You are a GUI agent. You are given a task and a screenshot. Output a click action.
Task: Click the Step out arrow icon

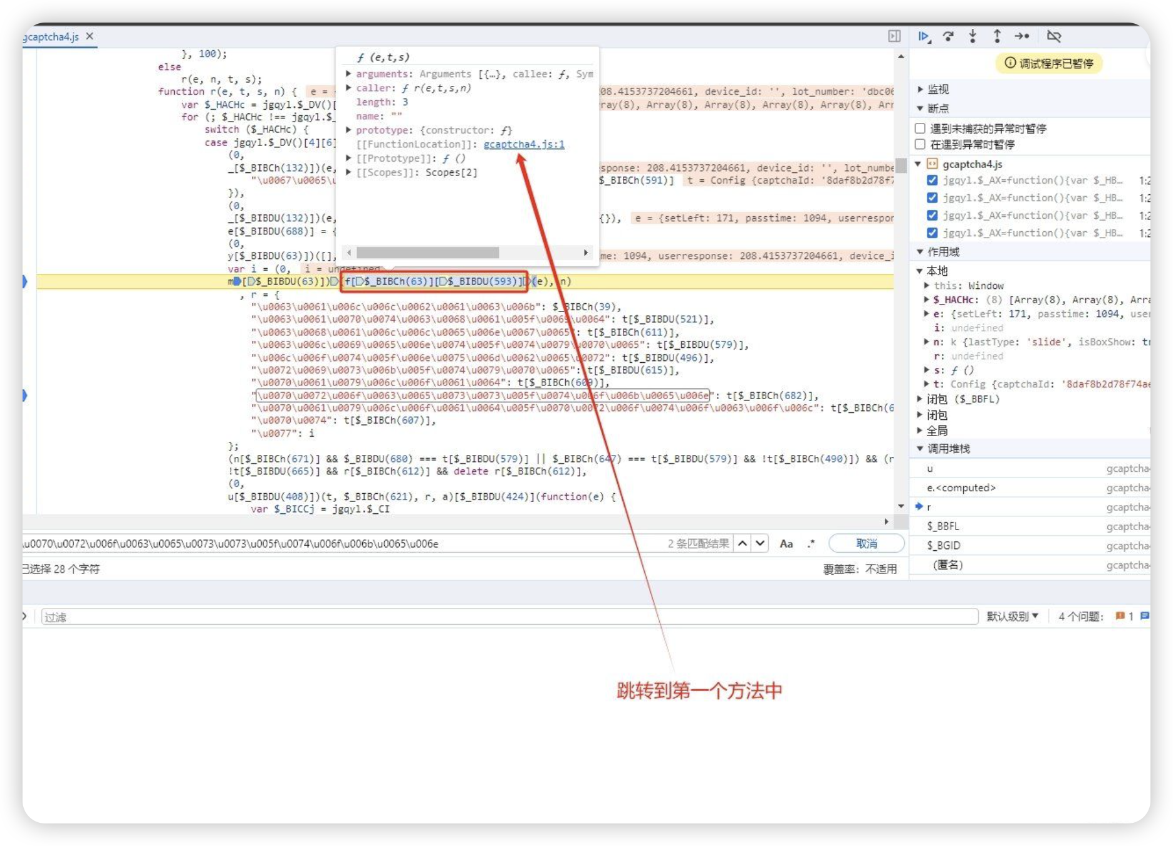997,36
